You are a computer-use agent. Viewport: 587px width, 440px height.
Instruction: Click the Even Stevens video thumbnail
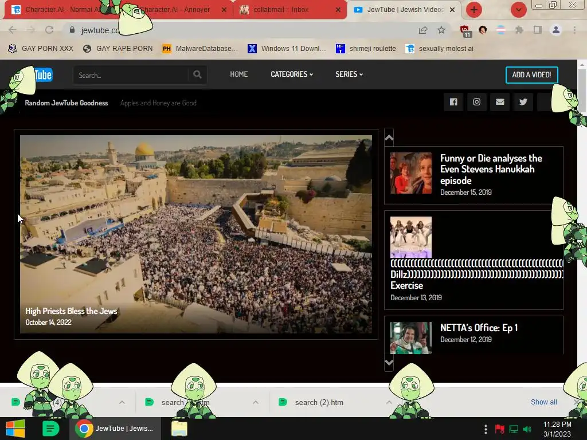click(x=410, y=173)
